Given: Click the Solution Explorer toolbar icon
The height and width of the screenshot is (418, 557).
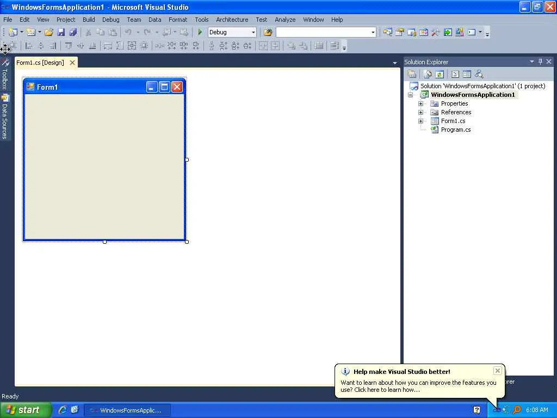Looking at the screenshot, I should (387, 32).
